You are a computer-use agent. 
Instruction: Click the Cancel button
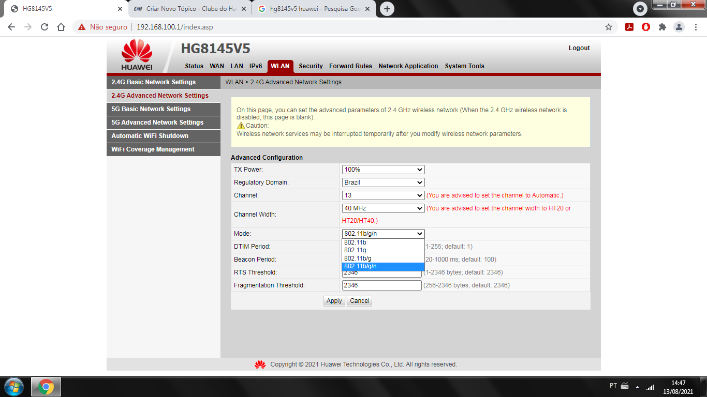tap(359, 301)
